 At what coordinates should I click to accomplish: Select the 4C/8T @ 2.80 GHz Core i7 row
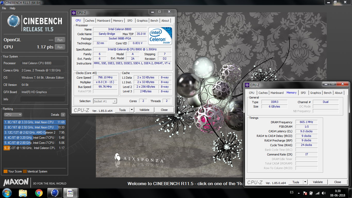(x=35, y=143)
